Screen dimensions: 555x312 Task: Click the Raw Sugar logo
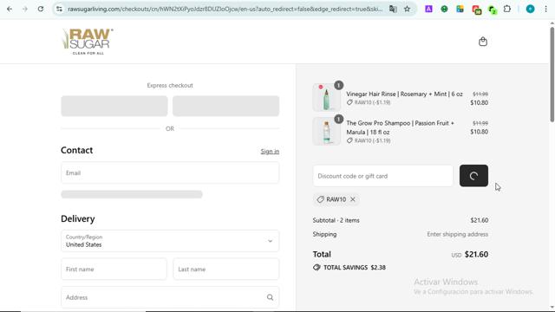tap(88, 42)
